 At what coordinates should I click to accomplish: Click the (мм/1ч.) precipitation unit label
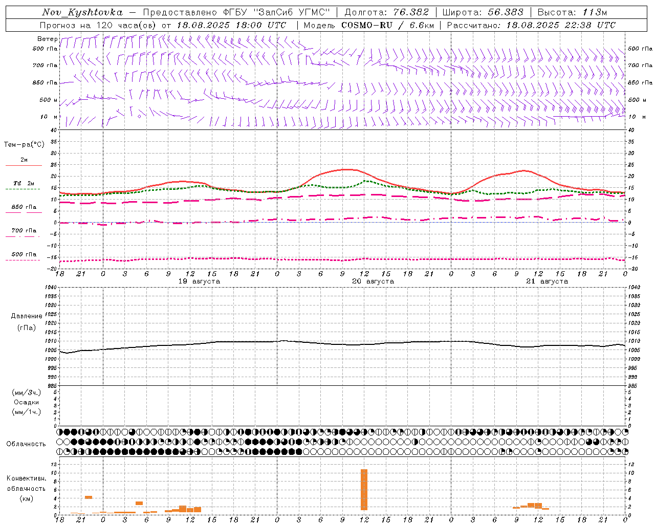[27, 412]
